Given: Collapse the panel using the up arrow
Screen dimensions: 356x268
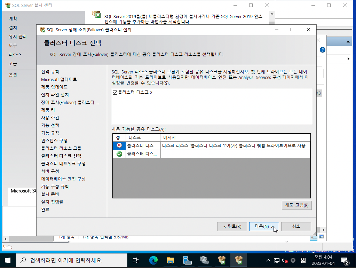Looking at the screenshot, I should point(348,42).
